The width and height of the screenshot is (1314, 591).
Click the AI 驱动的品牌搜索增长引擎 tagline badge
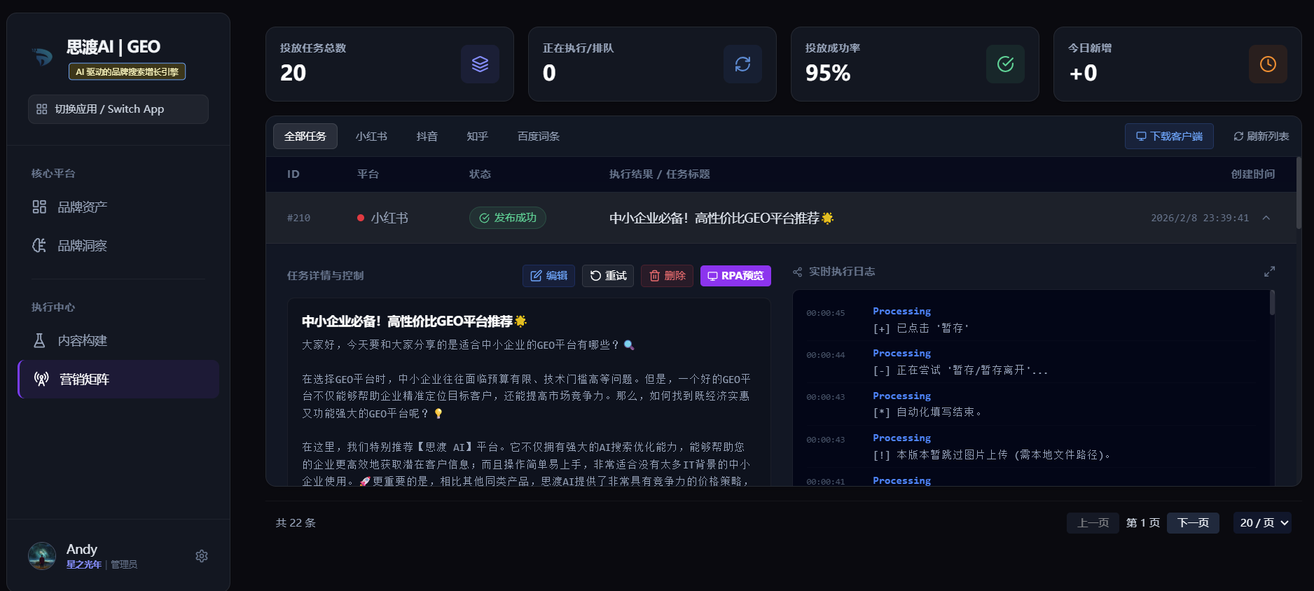(127, 71)
